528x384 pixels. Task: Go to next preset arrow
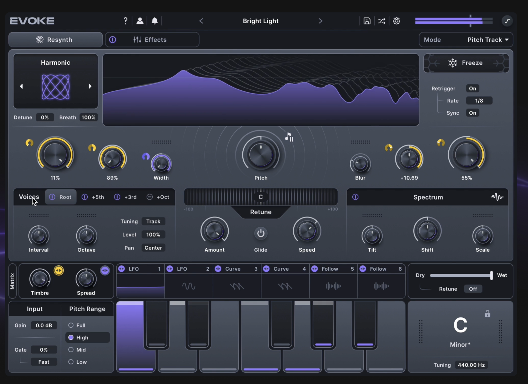(320, 21)
